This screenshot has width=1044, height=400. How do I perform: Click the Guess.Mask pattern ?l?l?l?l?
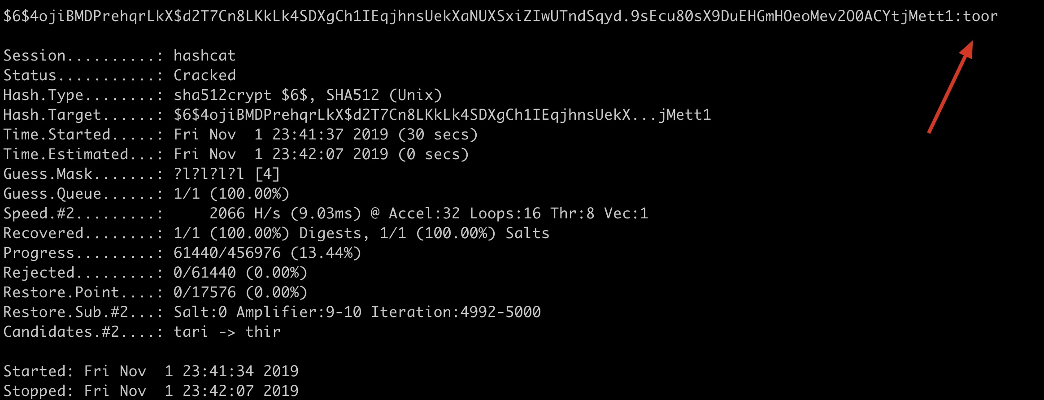tap(209, 174)
